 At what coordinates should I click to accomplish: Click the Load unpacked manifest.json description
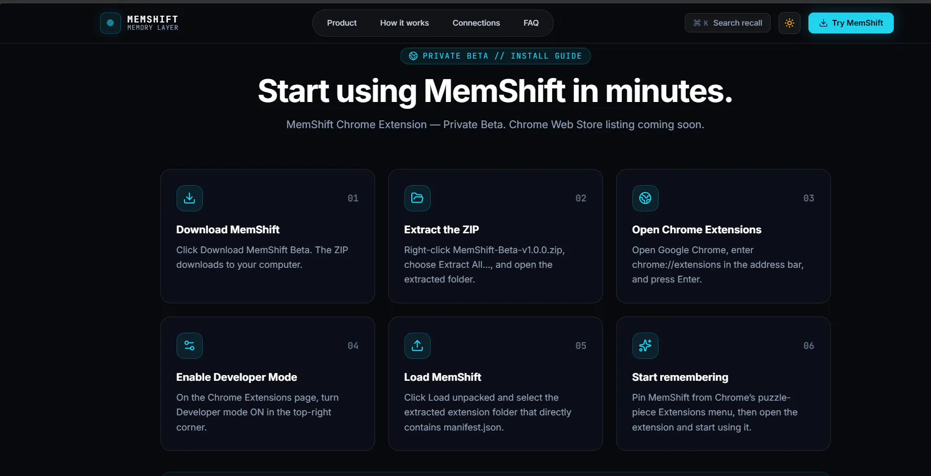(x=488, y=412)
